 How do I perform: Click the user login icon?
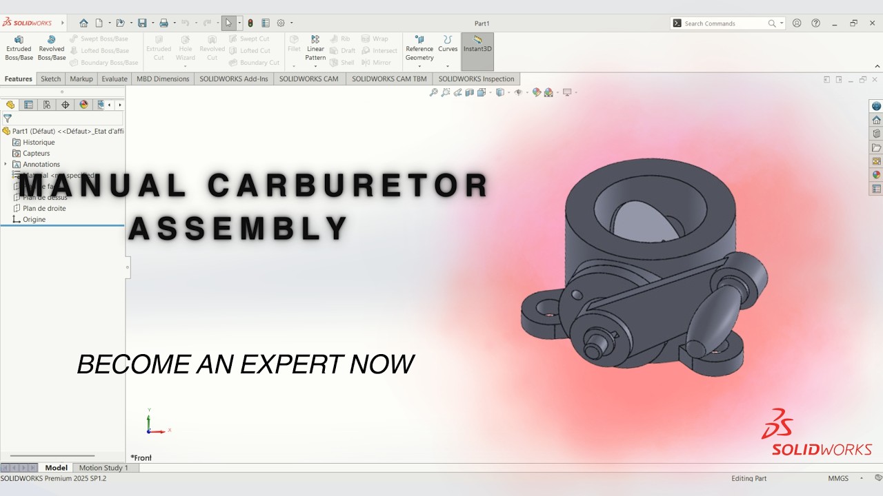pos(797,23)
